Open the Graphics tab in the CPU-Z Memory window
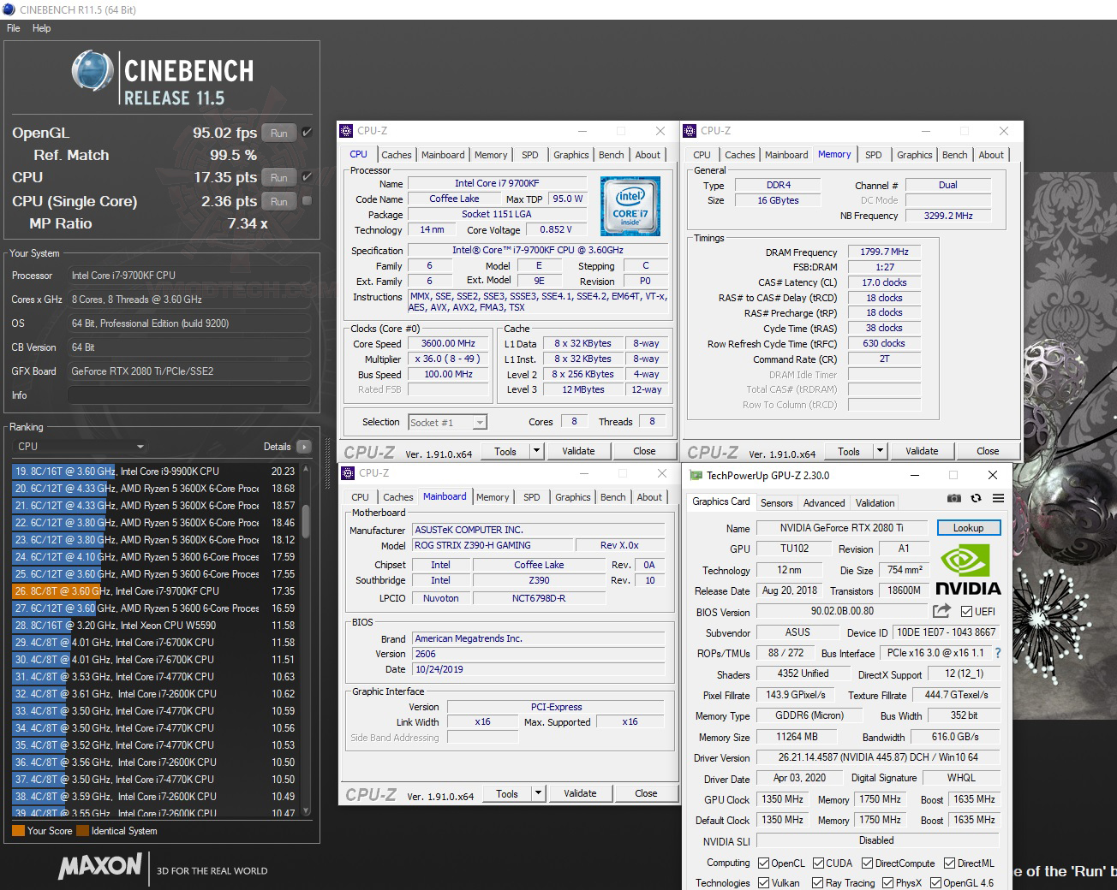This screenshot has width=1117, height=890. pos(915,155)
